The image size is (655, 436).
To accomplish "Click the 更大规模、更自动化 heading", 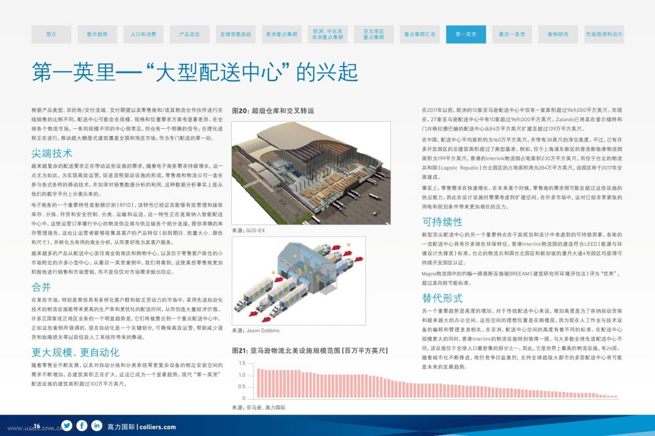I will point(75,352).
